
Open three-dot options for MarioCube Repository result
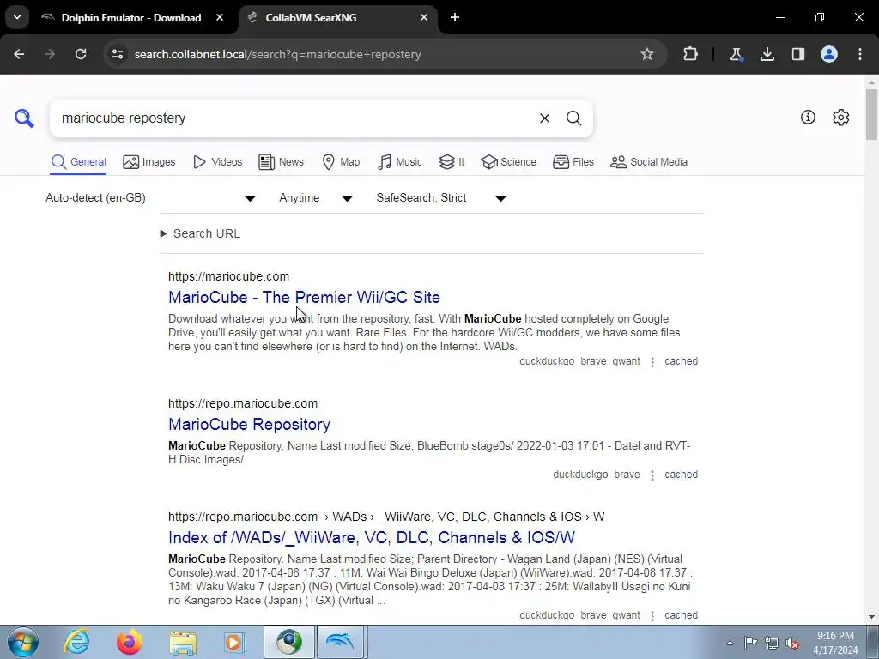652,475
